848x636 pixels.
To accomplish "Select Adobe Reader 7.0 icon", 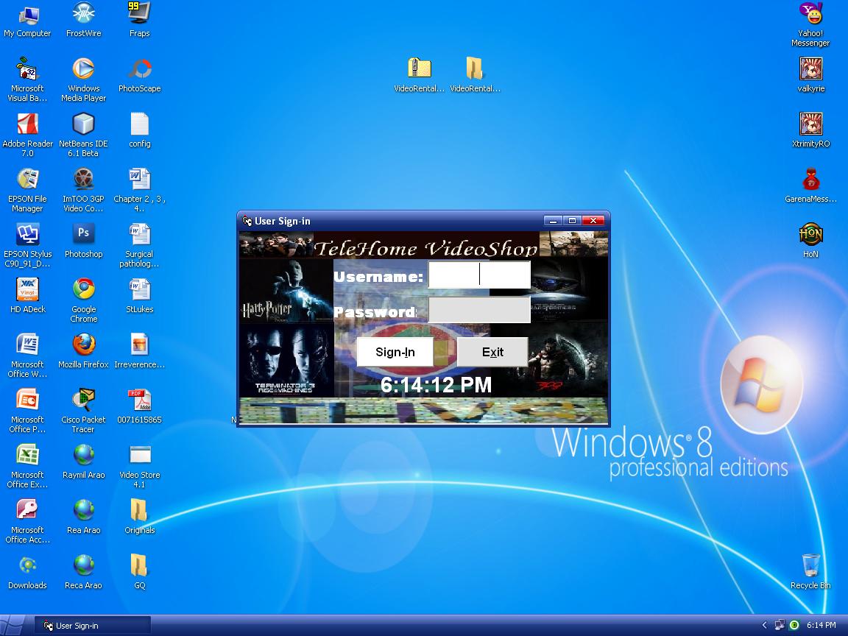I will coord(27,135).
